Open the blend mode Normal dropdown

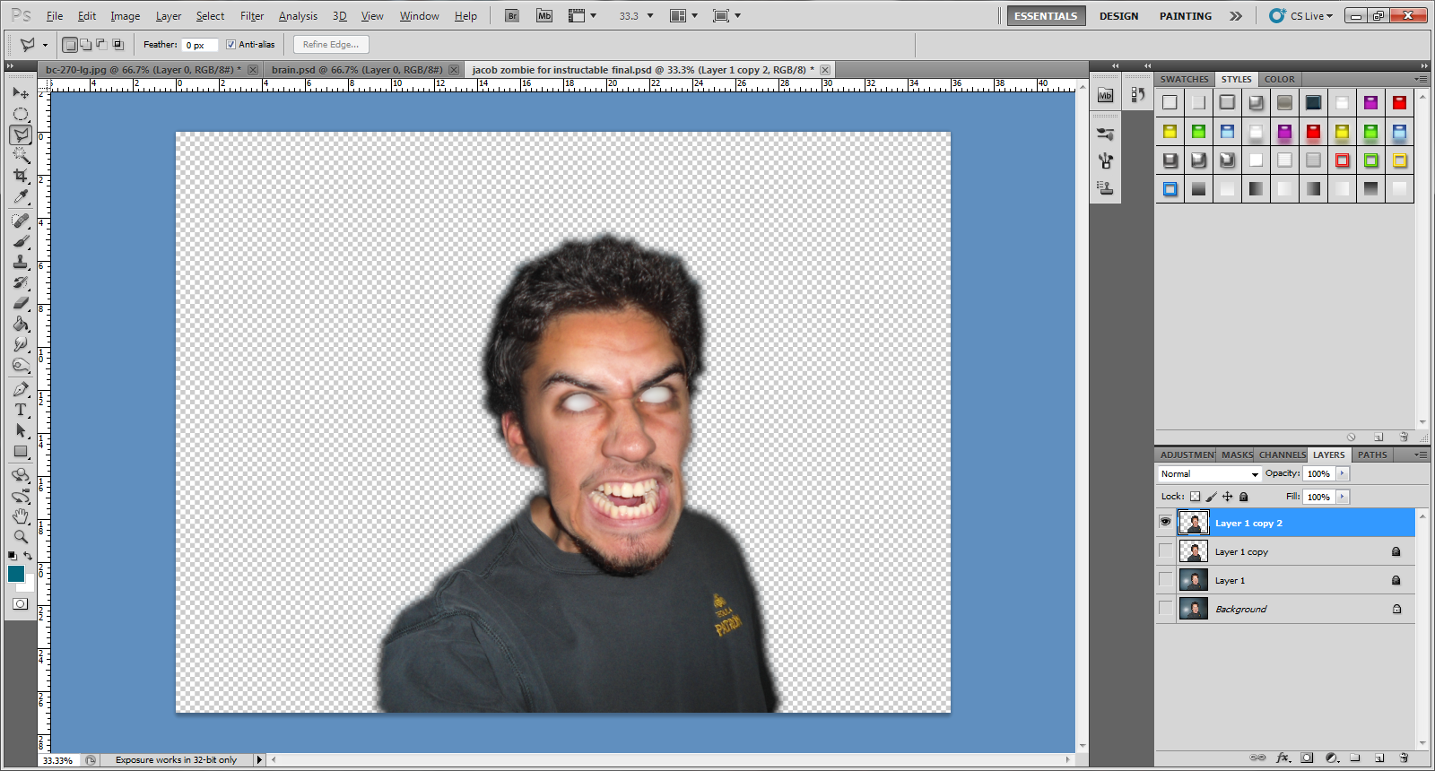[1210, 473]
